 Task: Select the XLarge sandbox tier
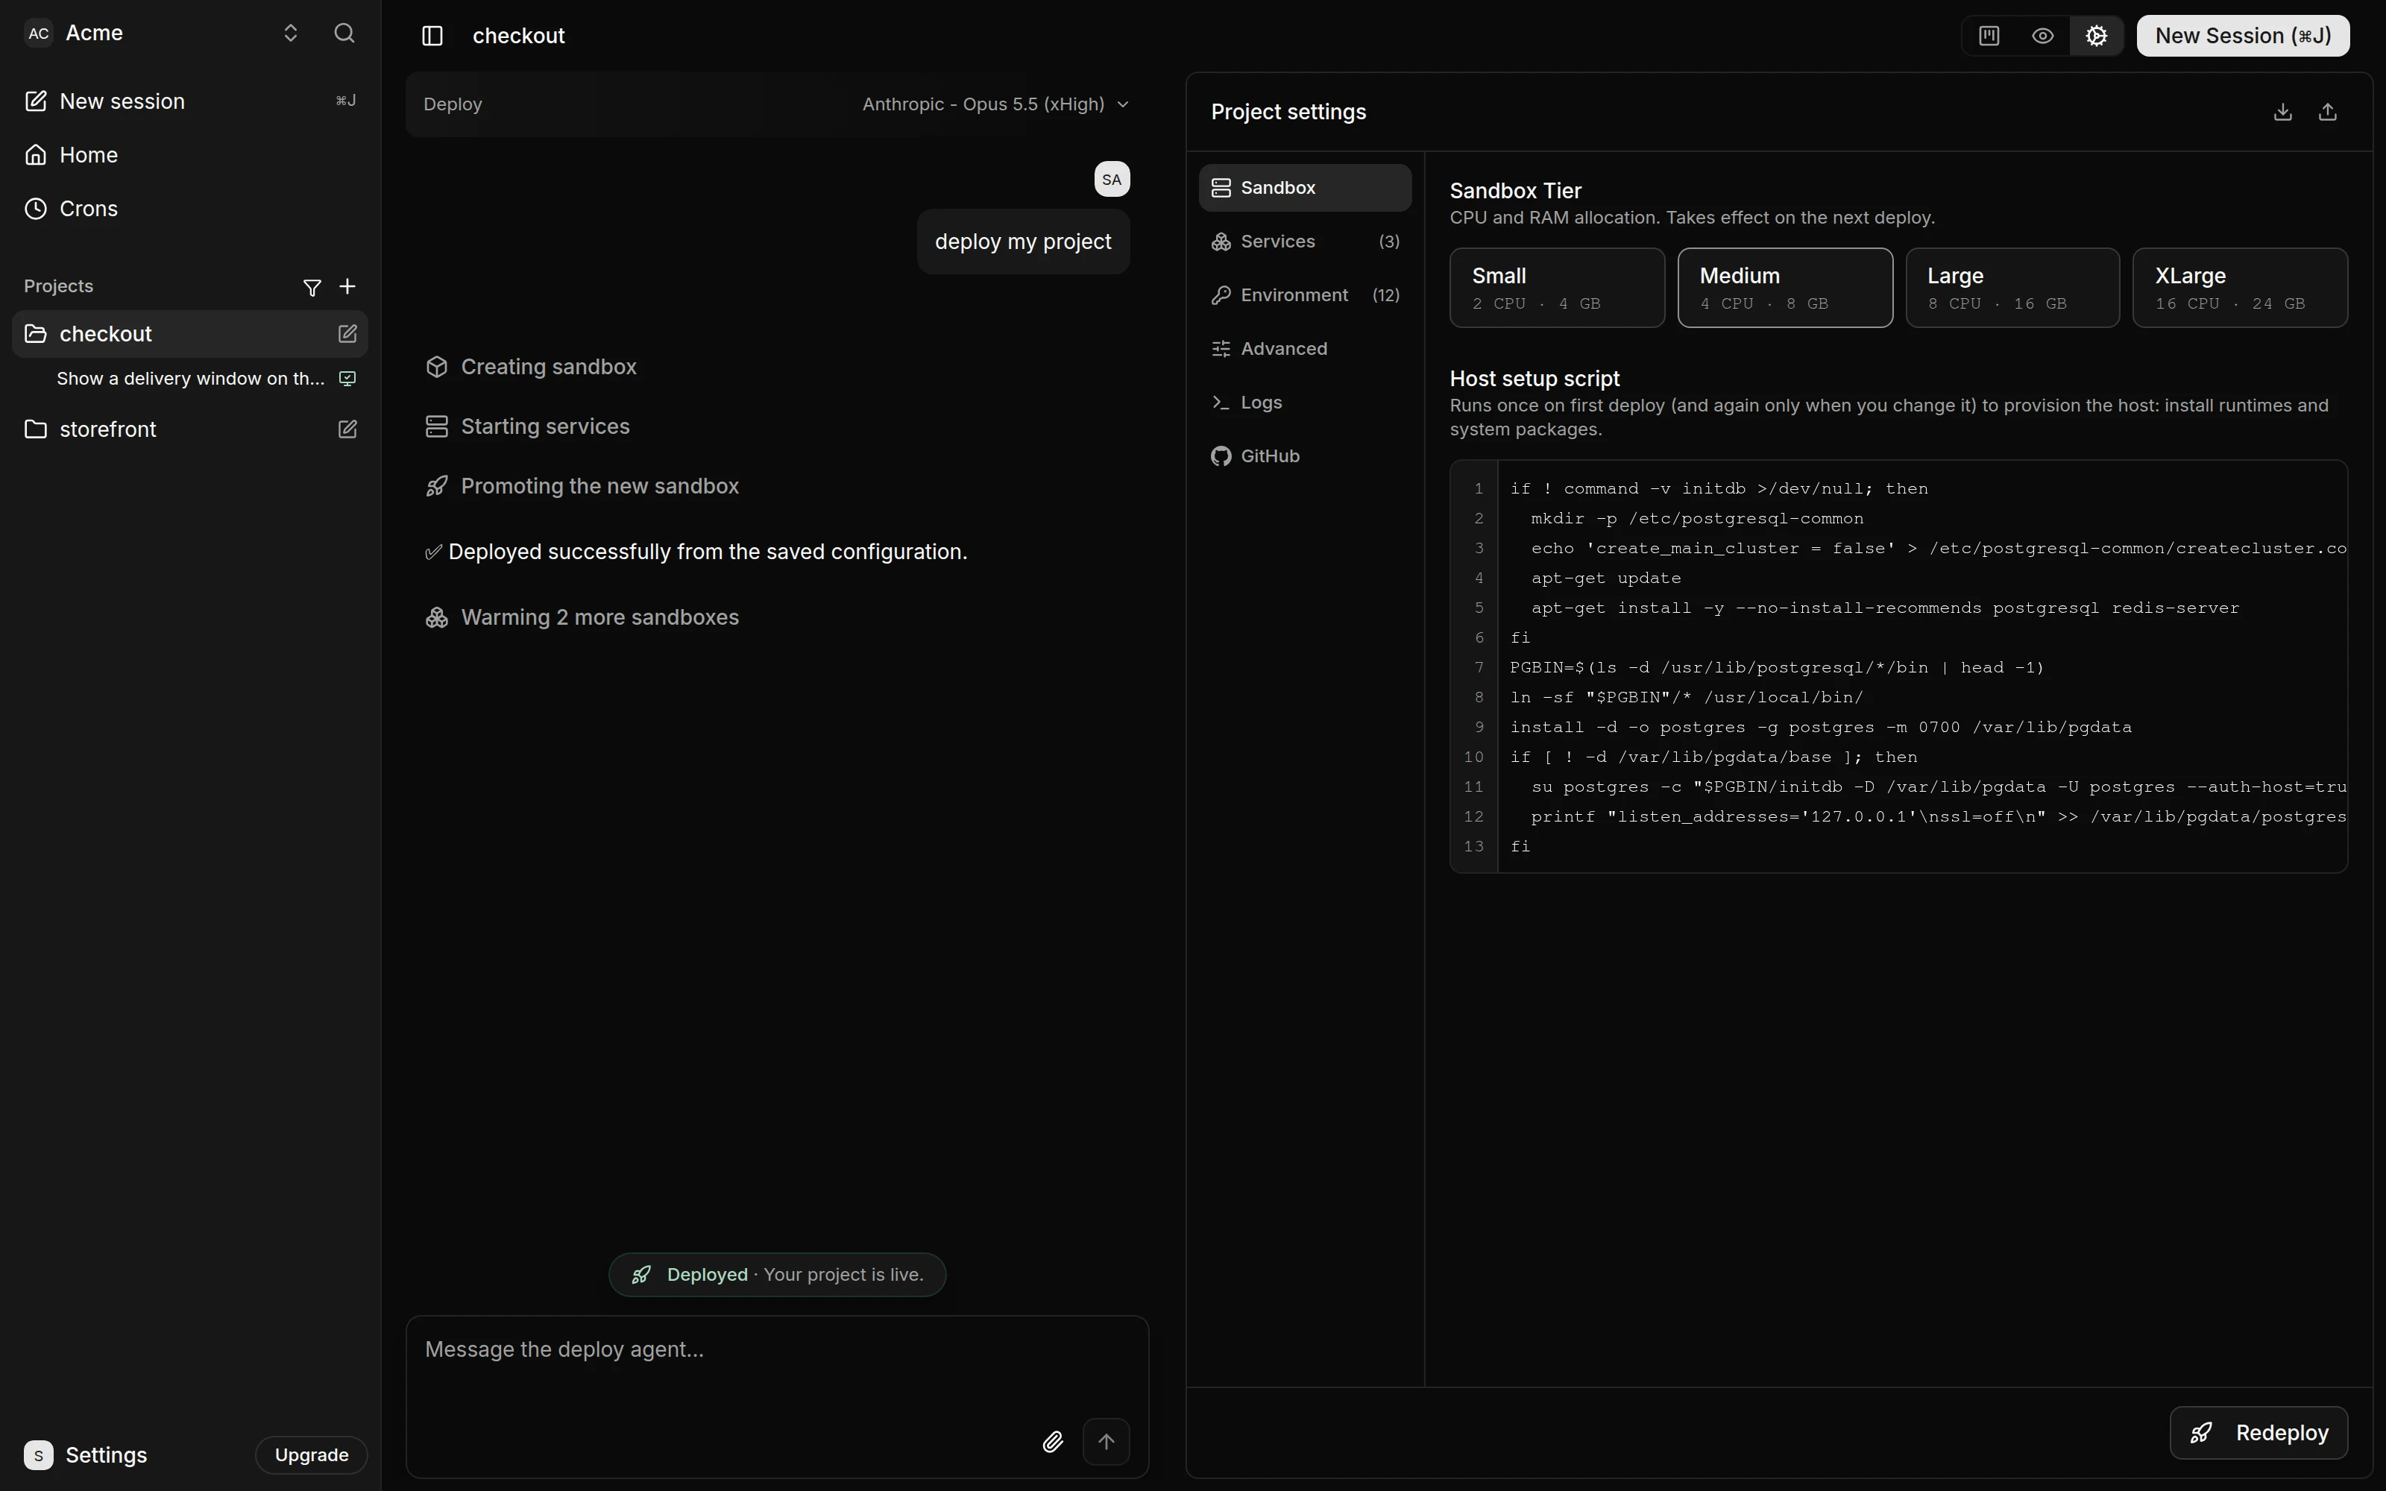pos(2239,288)
